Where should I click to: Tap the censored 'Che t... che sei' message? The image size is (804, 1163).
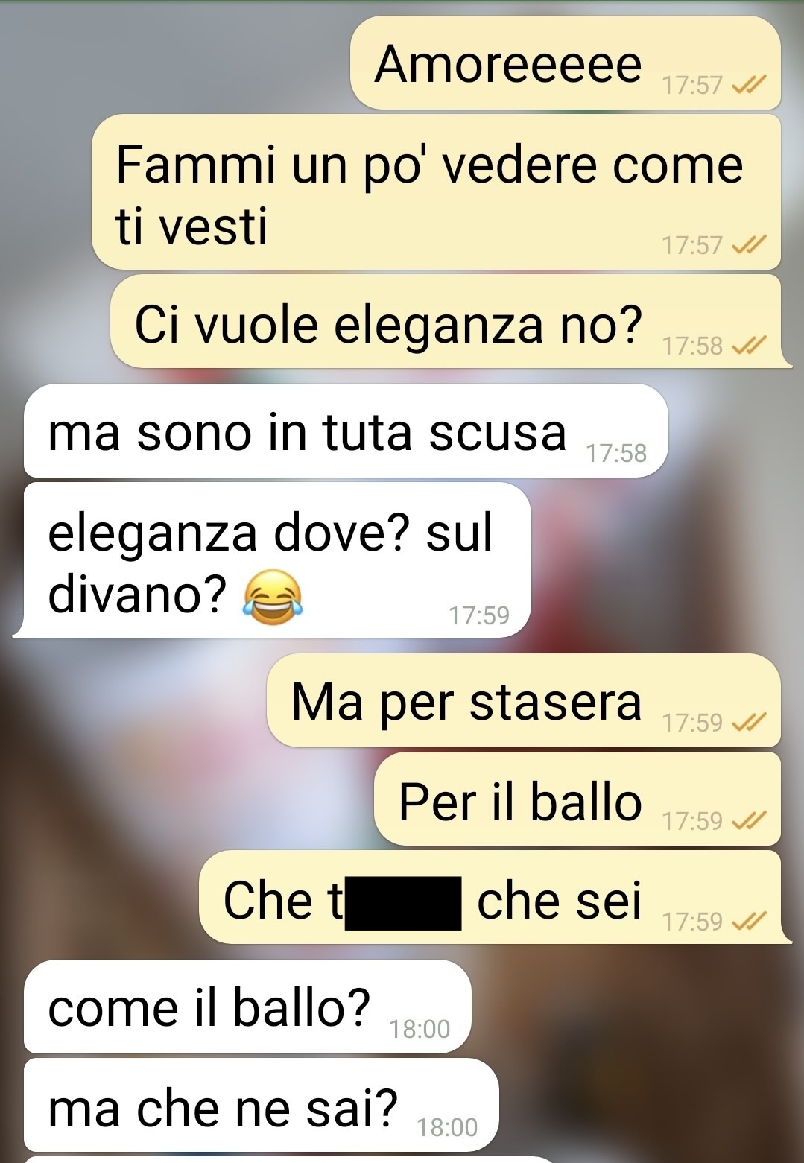494,898
